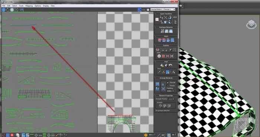The width and height of the screenshot is (260, 137).
Task: Click the orange circle icon in bottom toolbar
Action: (146, 135)
